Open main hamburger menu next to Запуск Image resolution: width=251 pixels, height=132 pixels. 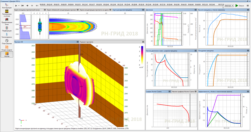coord(248,6)
